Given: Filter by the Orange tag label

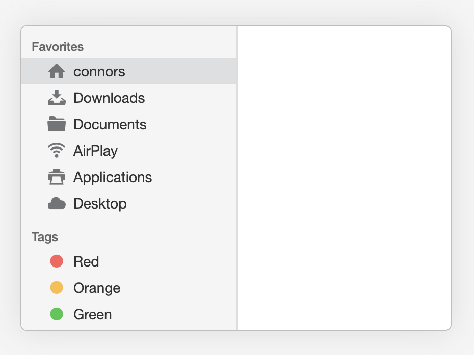Looking at the screenshot, I should [x=97, y=288].
